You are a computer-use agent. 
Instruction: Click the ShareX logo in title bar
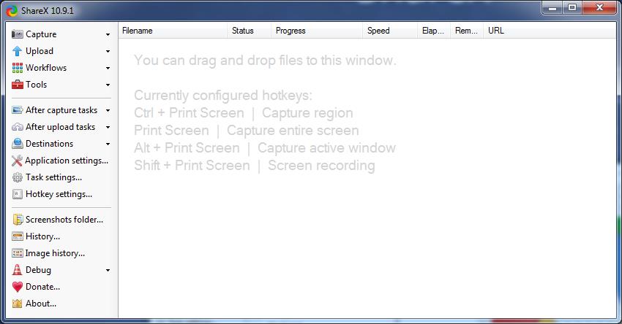click(12, 11)
